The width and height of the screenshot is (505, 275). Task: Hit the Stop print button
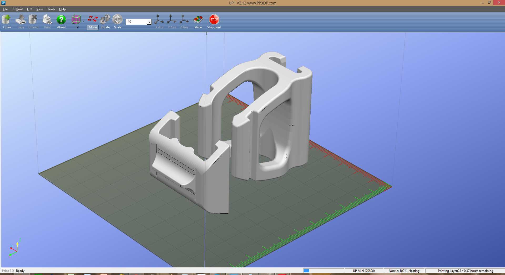[x=214, y=22]
